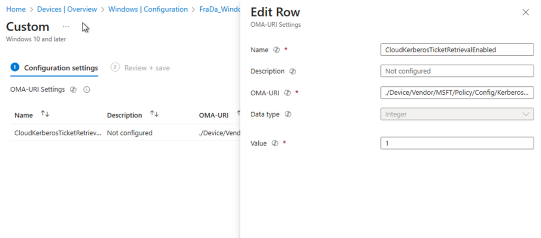Image resolution: width=541 pixels, height=238 pixels.
Task: Navigate to Home breadcrumb
Action: click(16, 9)
